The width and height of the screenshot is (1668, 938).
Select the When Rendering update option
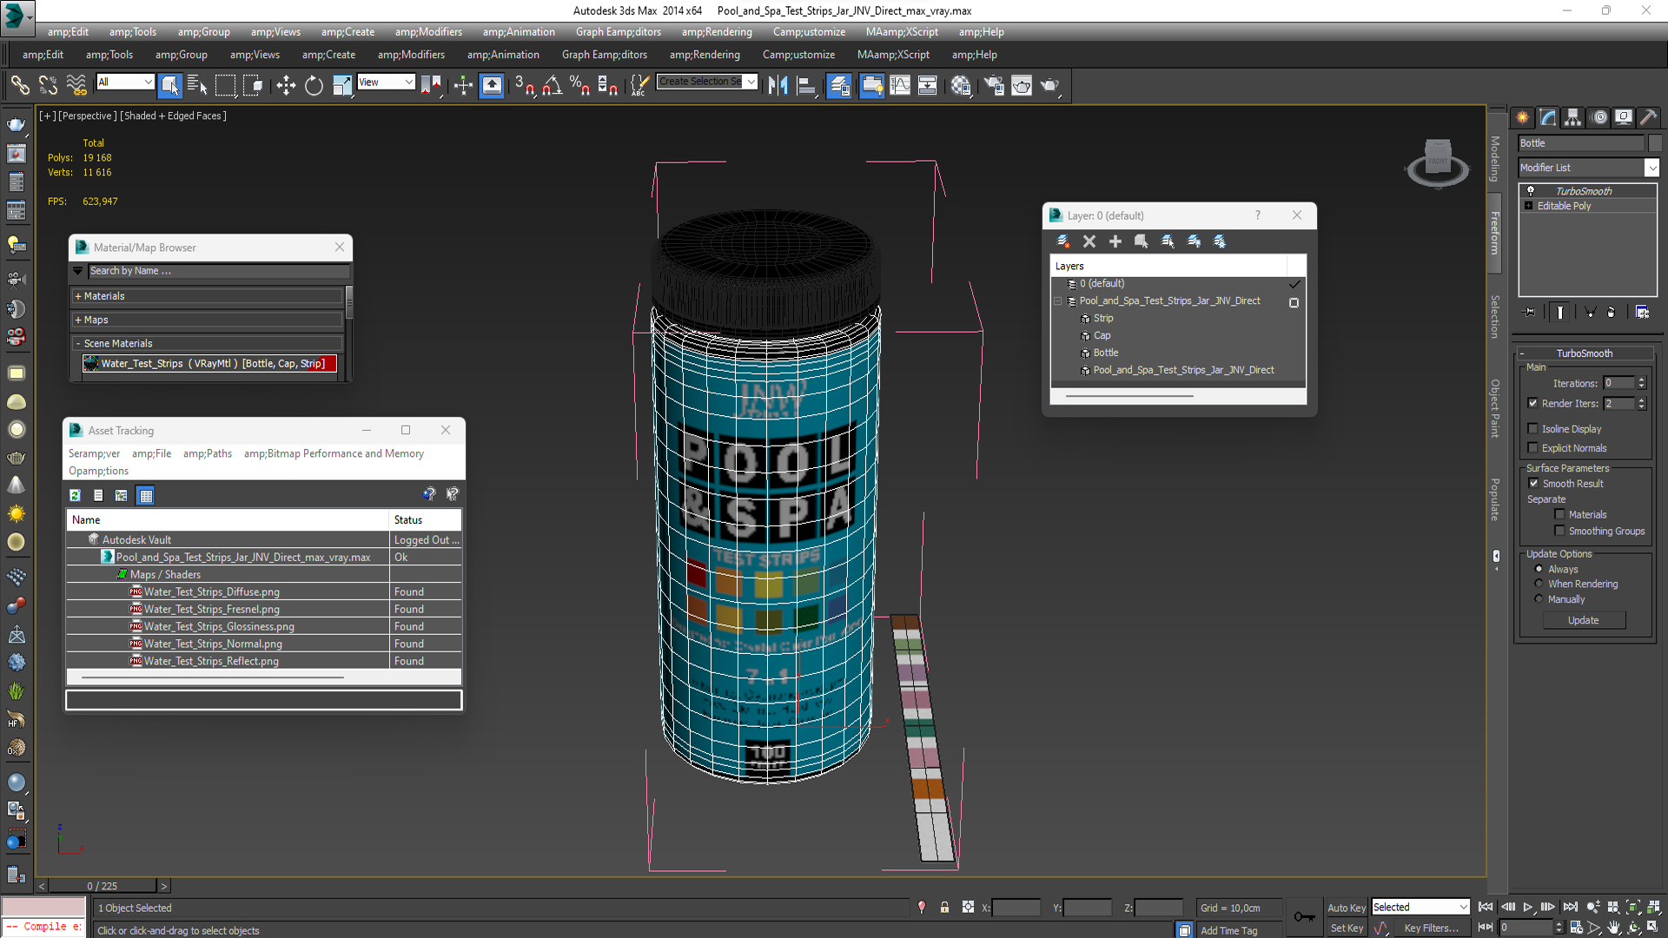[1539, 584]
